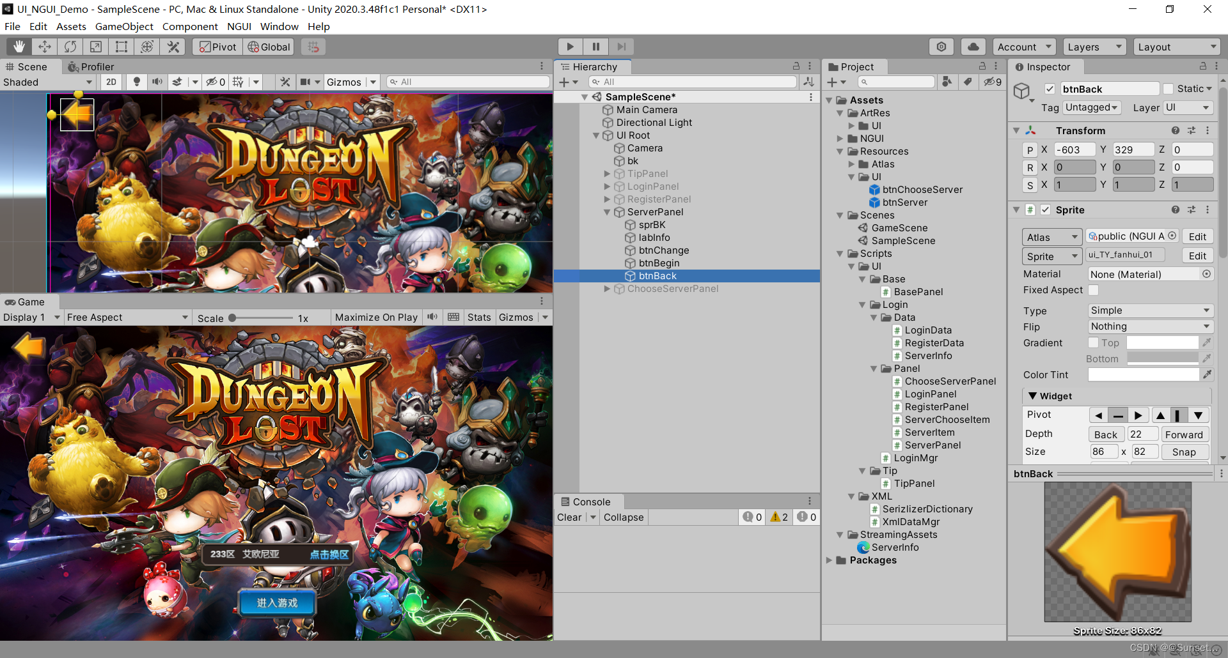
Task: Lock the Inspector panel
Action: [x=1202, y=66]
